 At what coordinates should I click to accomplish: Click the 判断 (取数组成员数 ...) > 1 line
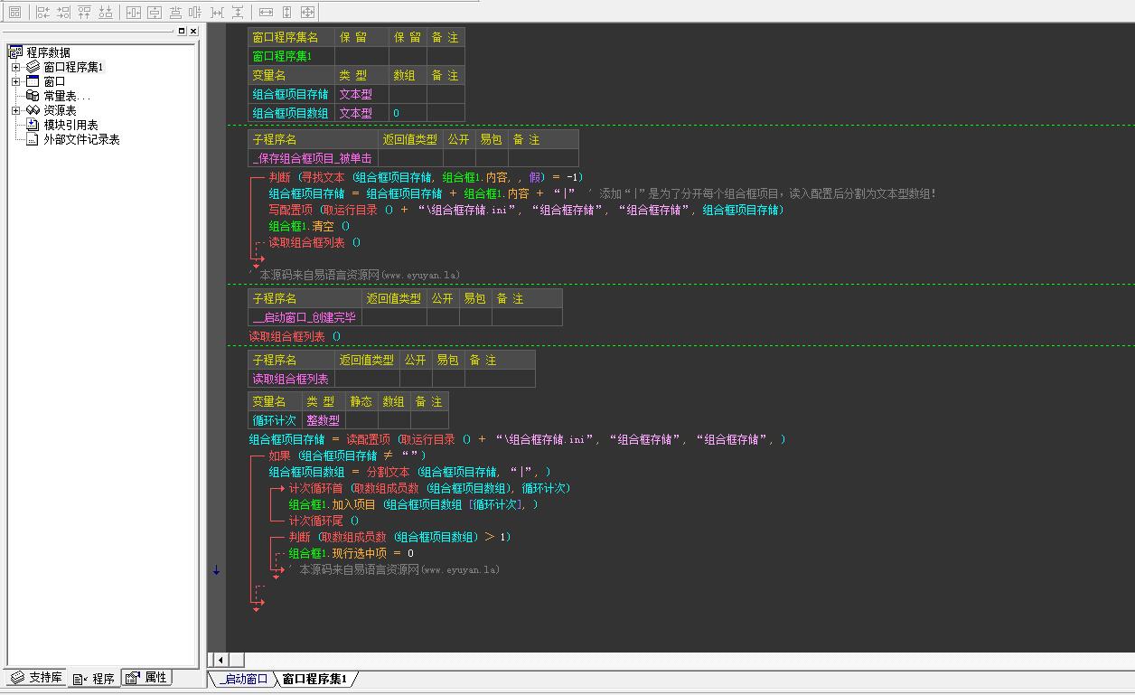(x=399, y=537)
